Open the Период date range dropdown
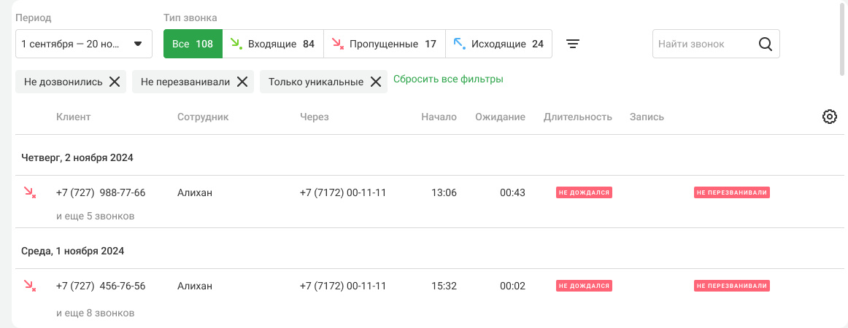Screen dimensions: 848x328 tap(83, 44)
